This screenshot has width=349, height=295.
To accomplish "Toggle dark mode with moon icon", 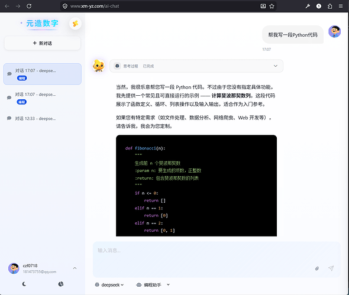I will (x=24, y=284).
